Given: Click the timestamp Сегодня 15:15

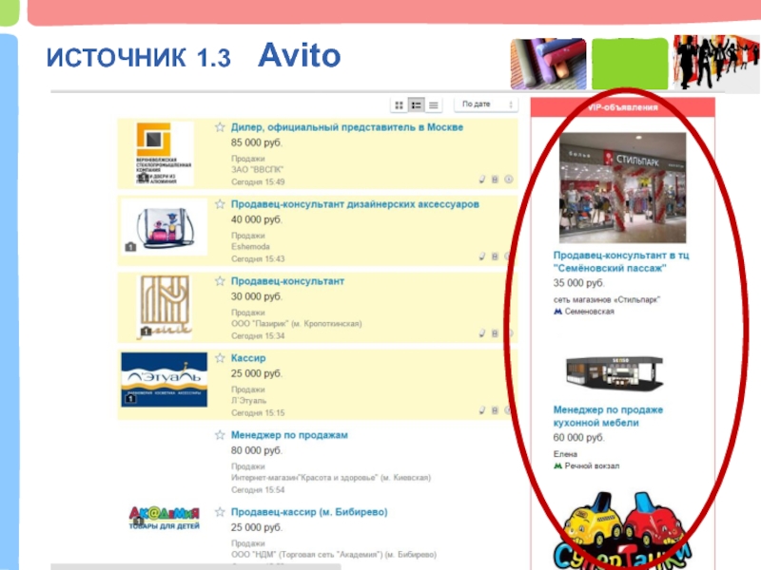Looking at the screenshot, I should (258, 413).
